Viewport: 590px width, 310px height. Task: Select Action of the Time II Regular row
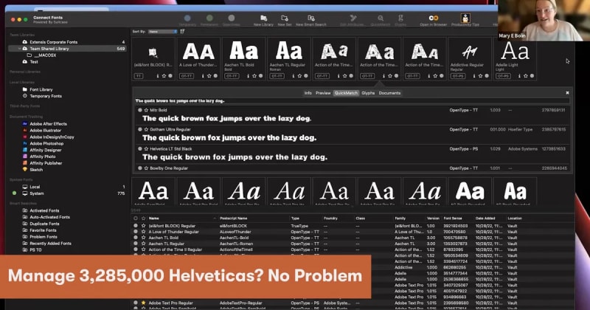(175, 249)
